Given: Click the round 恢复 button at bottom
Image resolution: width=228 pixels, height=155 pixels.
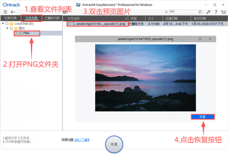Looking at the screenshot, I should pos(114,144).
